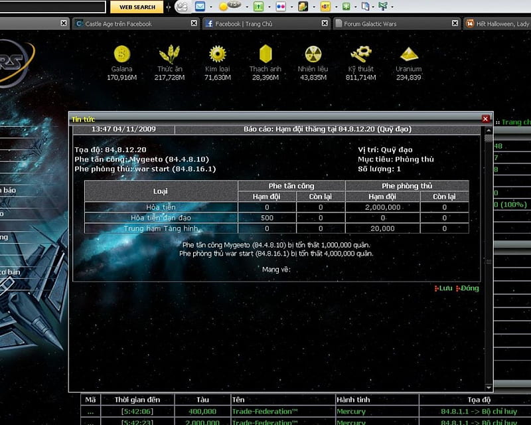
Task: Click the green network toolbar icon
Action: (383, 6)
